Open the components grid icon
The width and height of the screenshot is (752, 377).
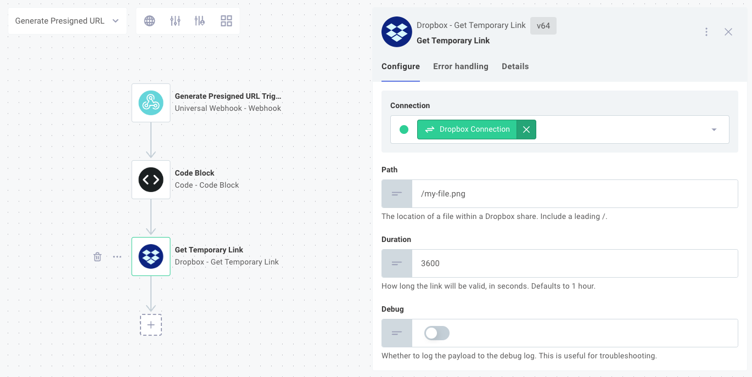pyautogui.click(x=226, y=20)
